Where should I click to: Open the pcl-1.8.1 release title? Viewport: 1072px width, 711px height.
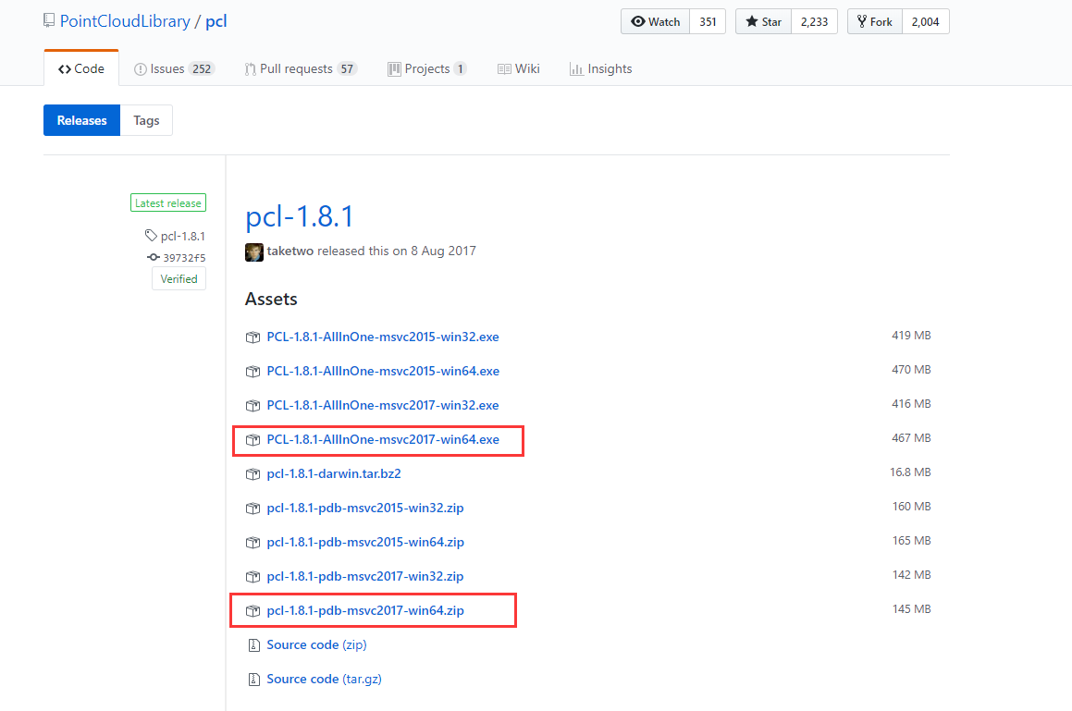[300, 216]
